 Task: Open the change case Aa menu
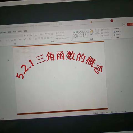point(20,40)
